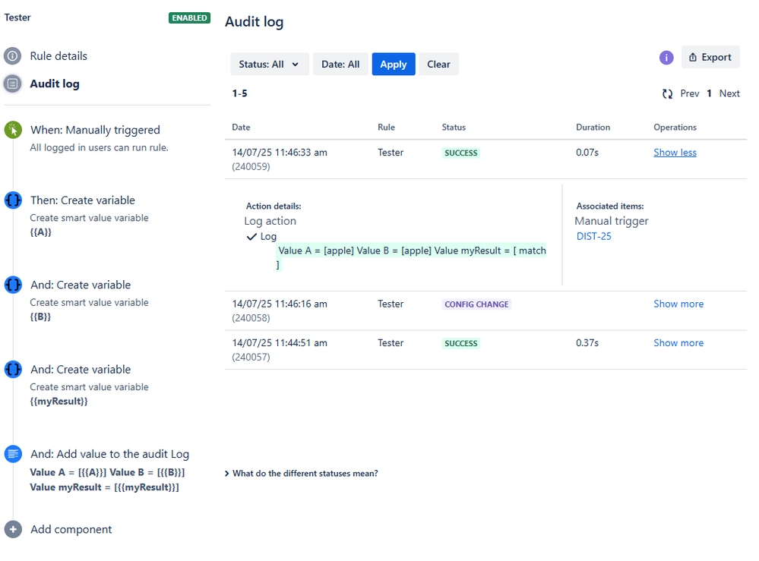Show more for the 11:44:51 am entry
The image size is (759, 561).
(x=678, y=343)
